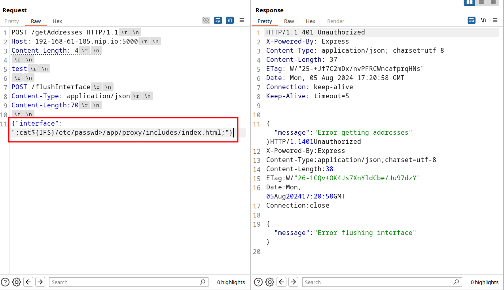
Task: Click the magnifier icon in Response search
Action: (456, 282)
